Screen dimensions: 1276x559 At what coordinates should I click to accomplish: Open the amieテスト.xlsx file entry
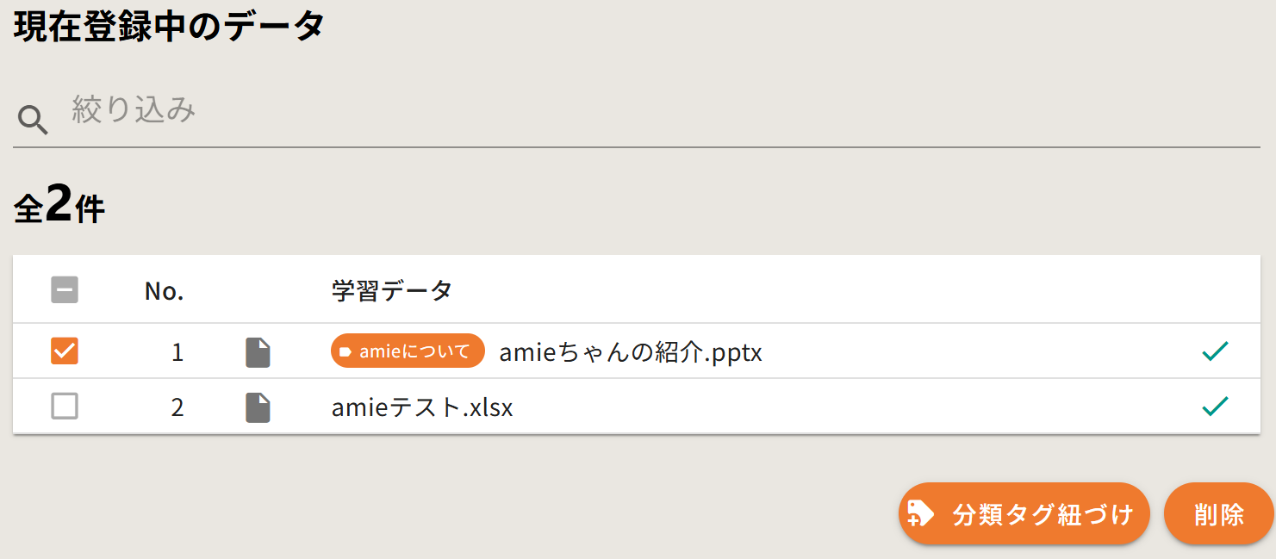[x=422, y=407]
